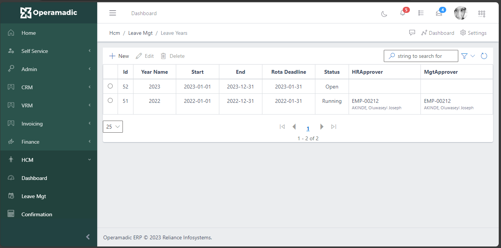Click the refresh icon beside filter
Screen dimensions: 501x248
[x=484, y=56]
